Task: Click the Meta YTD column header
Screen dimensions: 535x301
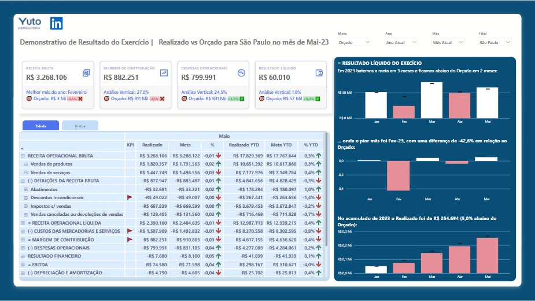Action: click(281, 145)
